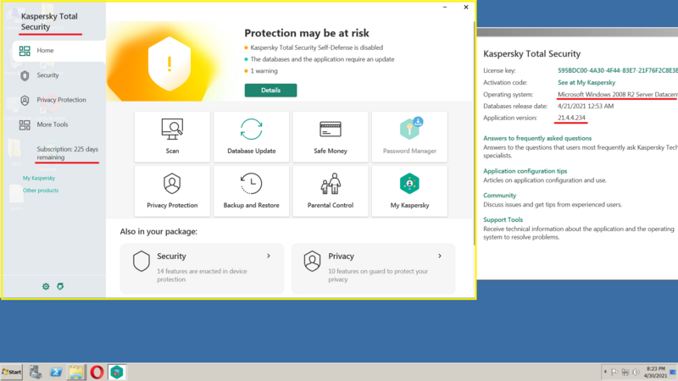The width and height of the screenshot is (678, 381).
Task: Launch Opera from the taskbar
Action: pos(97,372)
